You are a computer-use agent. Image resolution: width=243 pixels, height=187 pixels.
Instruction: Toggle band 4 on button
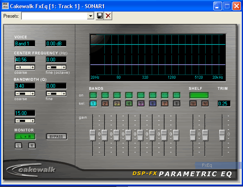[x=129, y=95]
